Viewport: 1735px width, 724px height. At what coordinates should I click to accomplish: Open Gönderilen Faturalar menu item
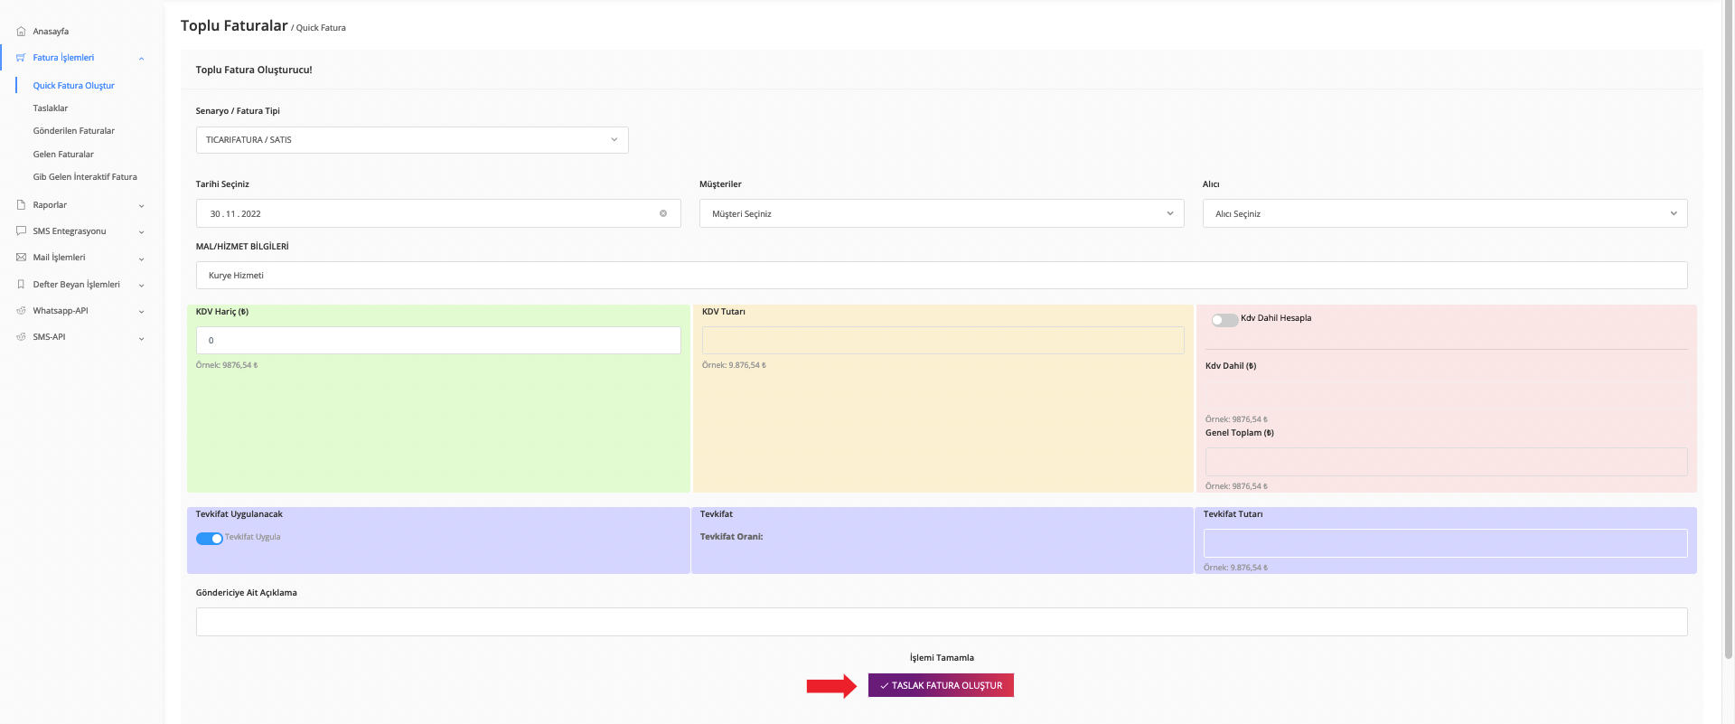pyautogui.click(x=74, y=131)
